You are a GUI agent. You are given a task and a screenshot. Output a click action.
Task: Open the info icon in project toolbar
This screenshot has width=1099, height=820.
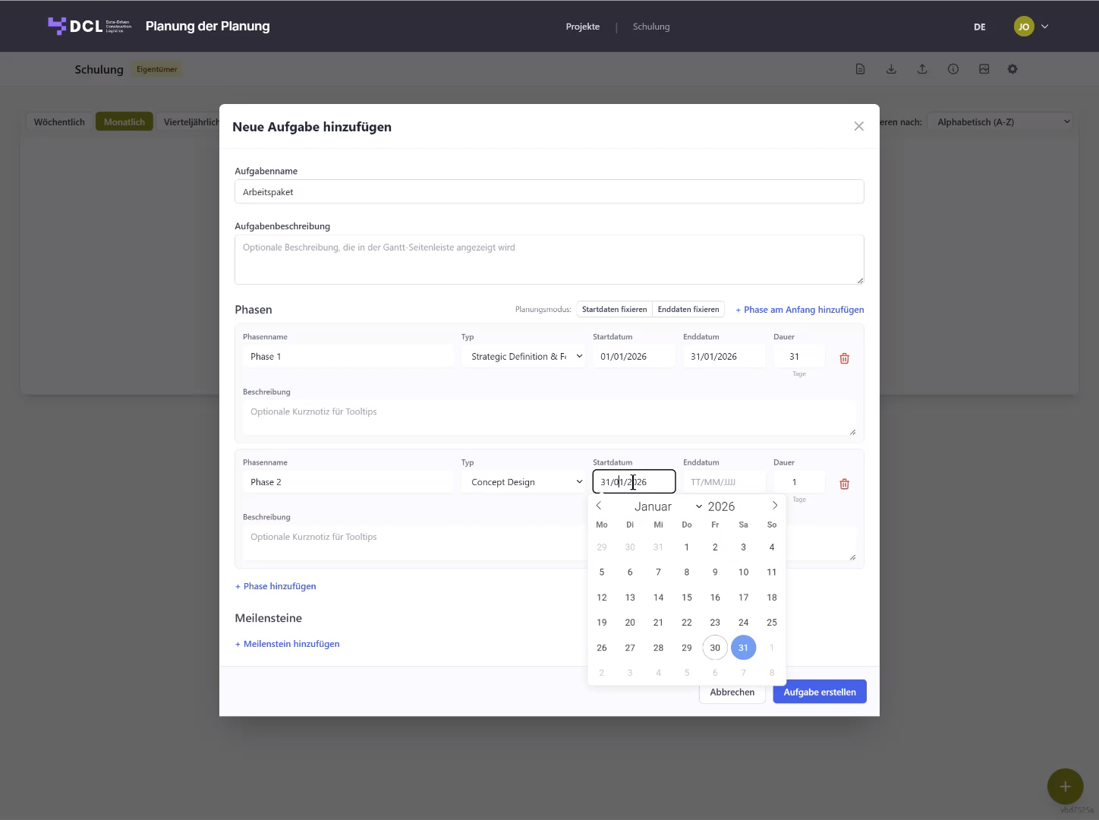pos(953,69)
